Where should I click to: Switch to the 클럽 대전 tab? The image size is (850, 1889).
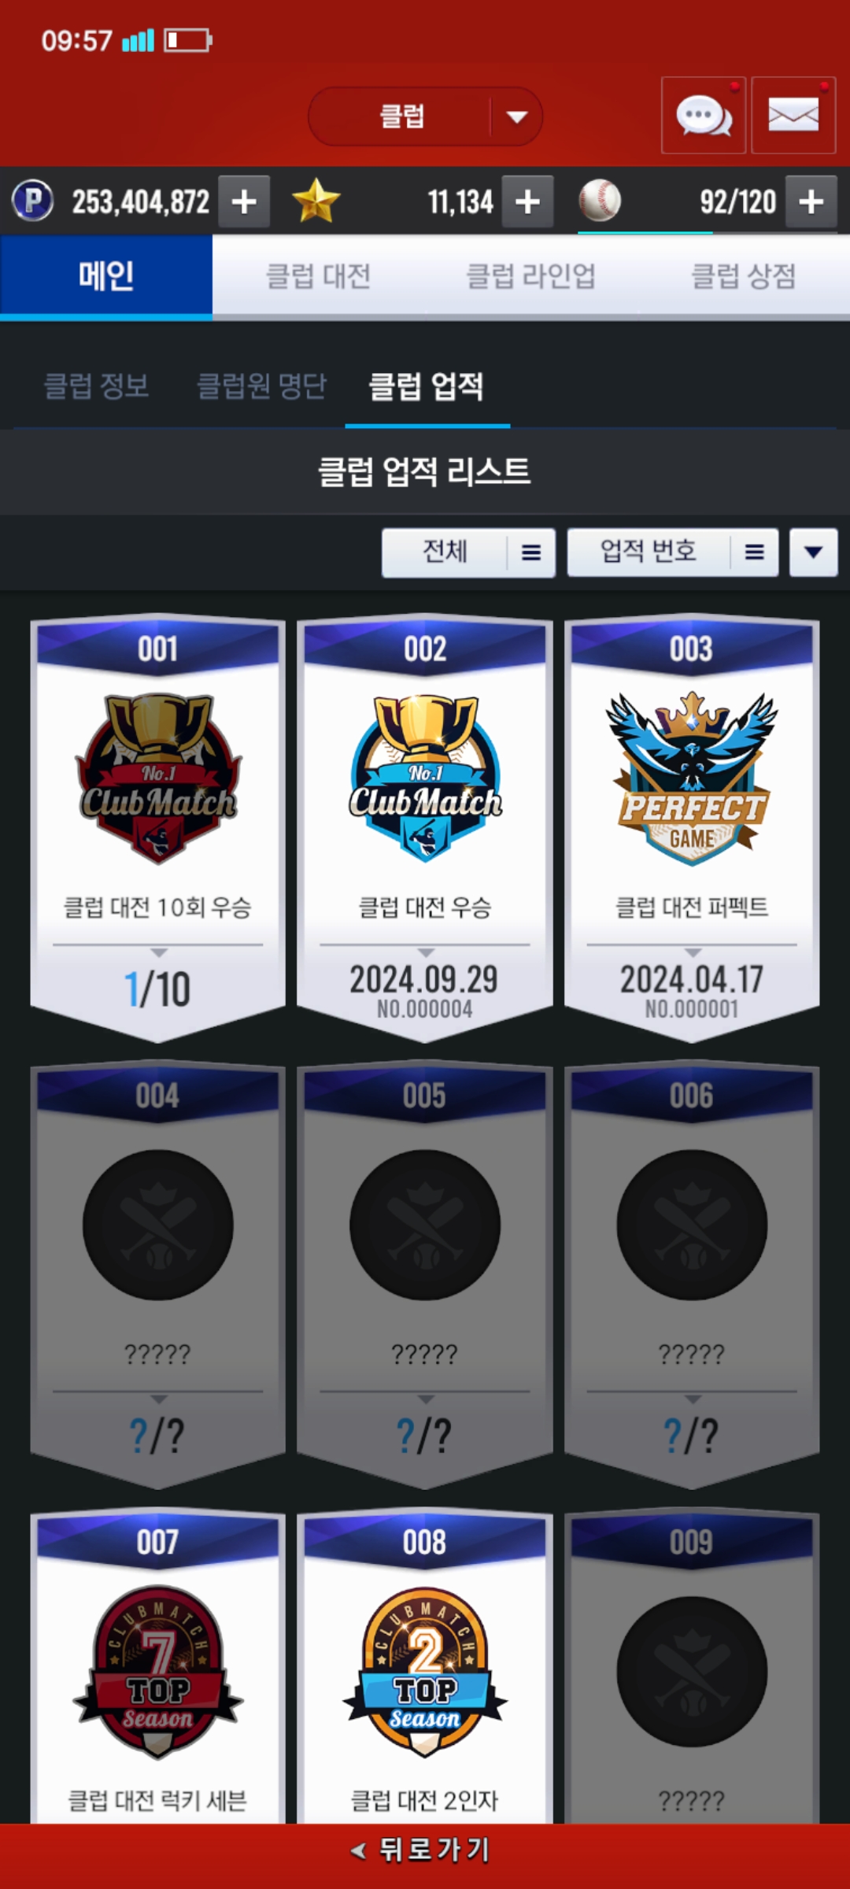tap(319, 276)
